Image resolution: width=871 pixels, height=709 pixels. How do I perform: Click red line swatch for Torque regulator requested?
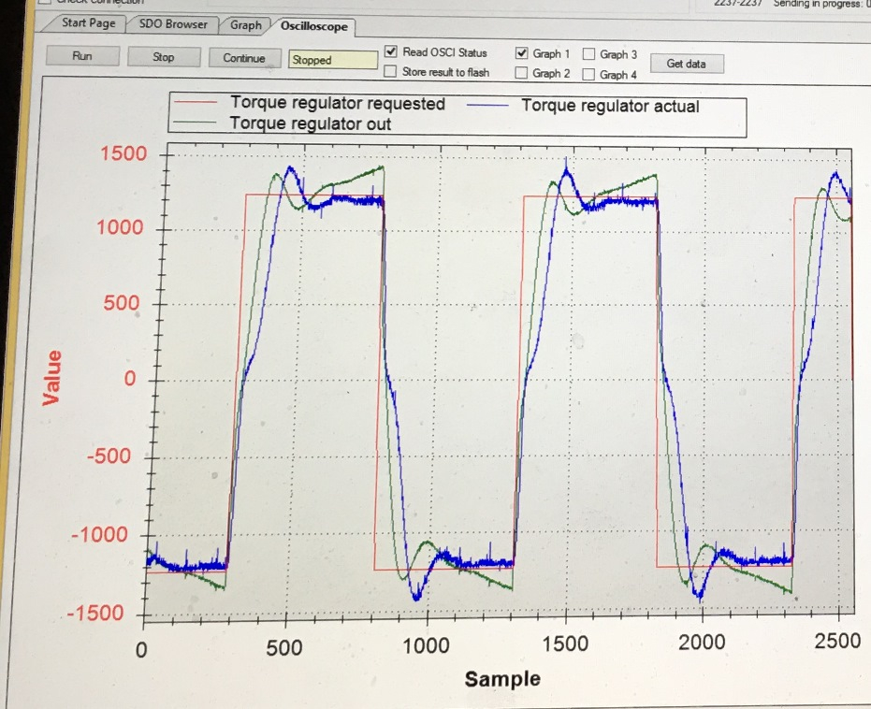pyautogui.click(x=196, y=102)
